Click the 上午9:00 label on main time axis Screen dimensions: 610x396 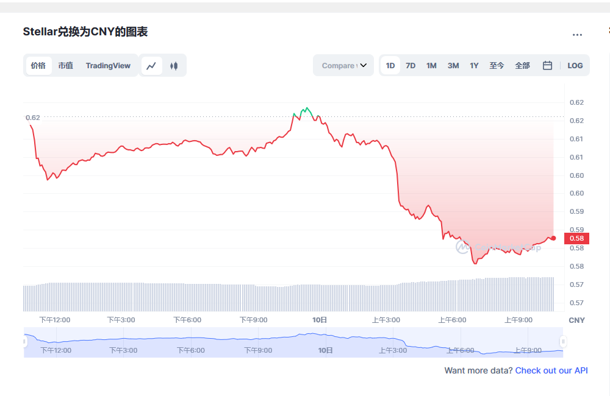pyautogui.click(x=518, y=320)
